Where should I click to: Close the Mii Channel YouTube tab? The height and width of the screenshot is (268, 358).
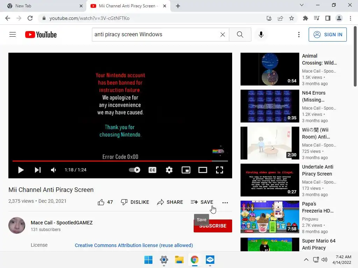(x=165, y=6)
